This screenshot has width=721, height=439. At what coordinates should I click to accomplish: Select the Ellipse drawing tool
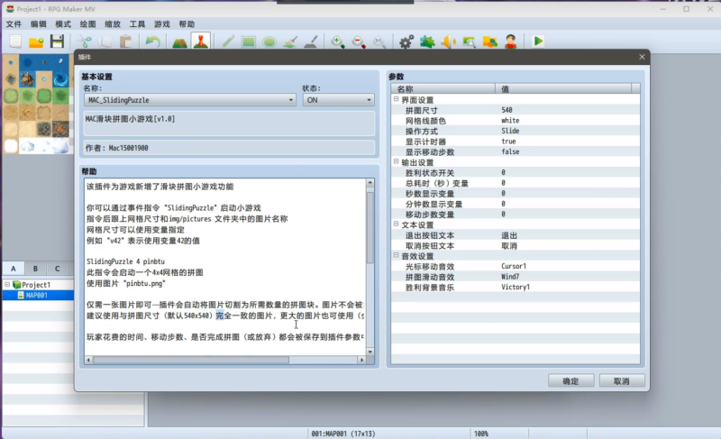click(x=269, y=41)
